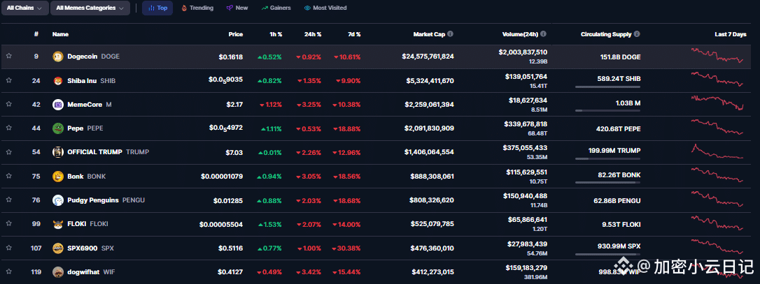Switch to the Trending tab
The width and height of the screenshot is (760, 284).
pos(197,8)
